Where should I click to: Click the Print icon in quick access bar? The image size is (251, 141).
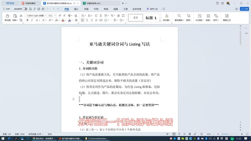coord(39,9)
